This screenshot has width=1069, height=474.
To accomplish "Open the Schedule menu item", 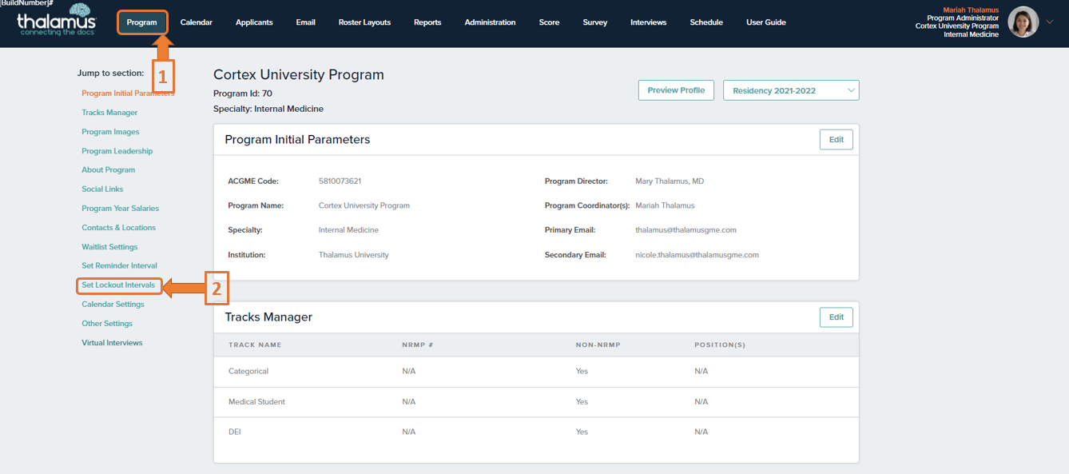I will pos(706,22).
